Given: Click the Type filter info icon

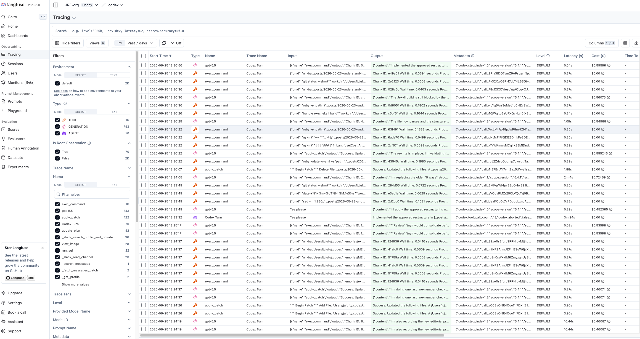Looking at the screenshot, I should pos(65,103).
